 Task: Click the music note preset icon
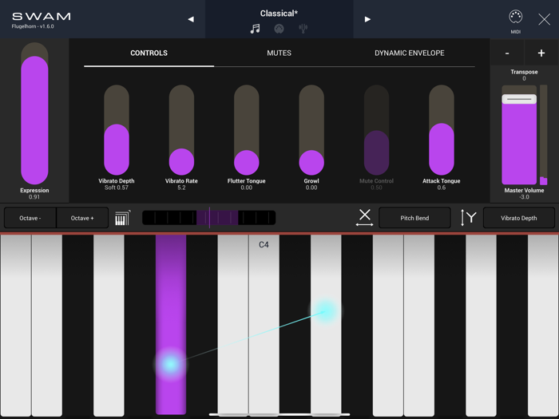(x=255, y=29)
